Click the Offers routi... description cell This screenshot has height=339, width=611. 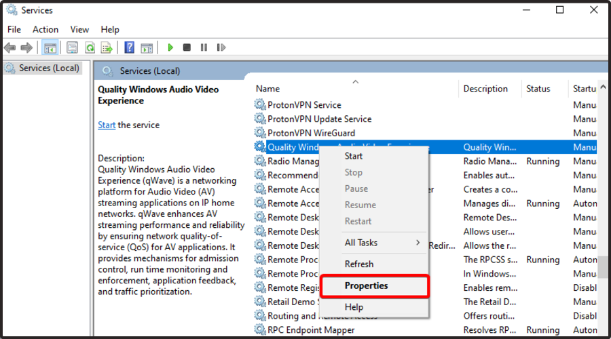tap(489, 315)
